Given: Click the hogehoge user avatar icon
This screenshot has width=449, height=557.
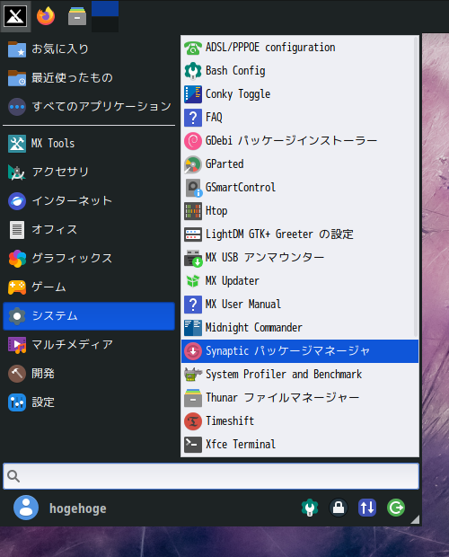Looking at the screenshot, I should (26, 508).
